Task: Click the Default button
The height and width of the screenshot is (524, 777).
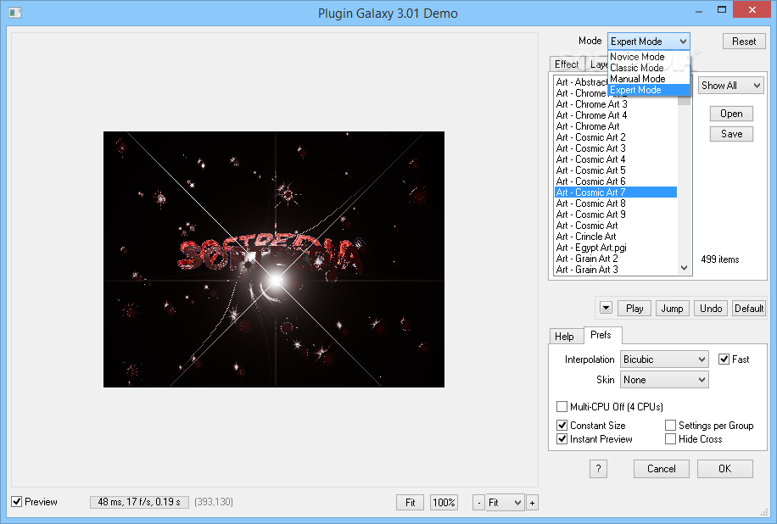Action: click(x=749, y=308)
